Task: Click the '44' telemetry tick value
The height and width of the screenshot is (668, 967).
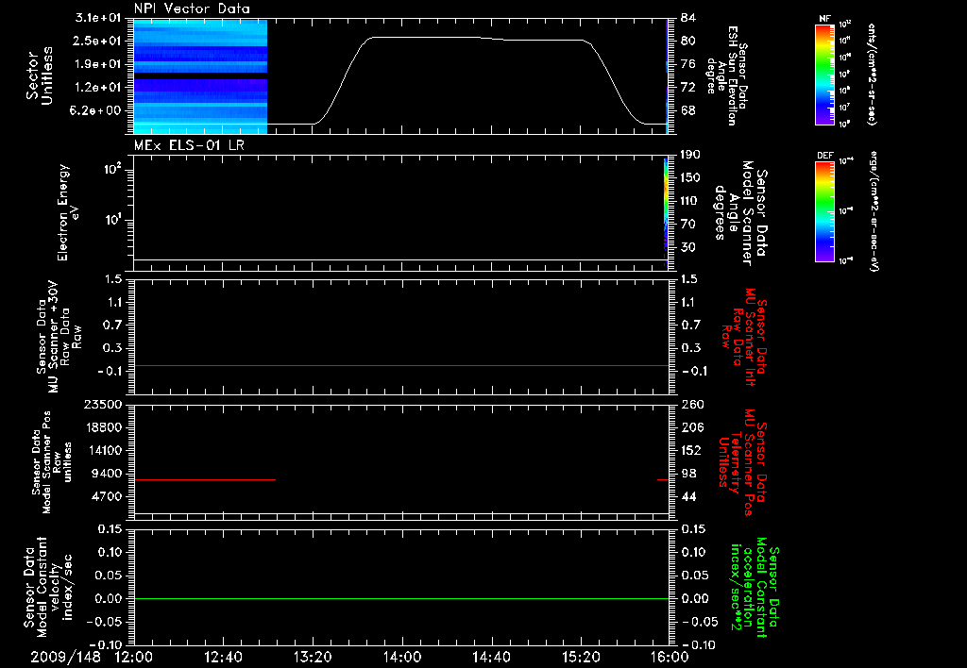Action: point(688,496)
